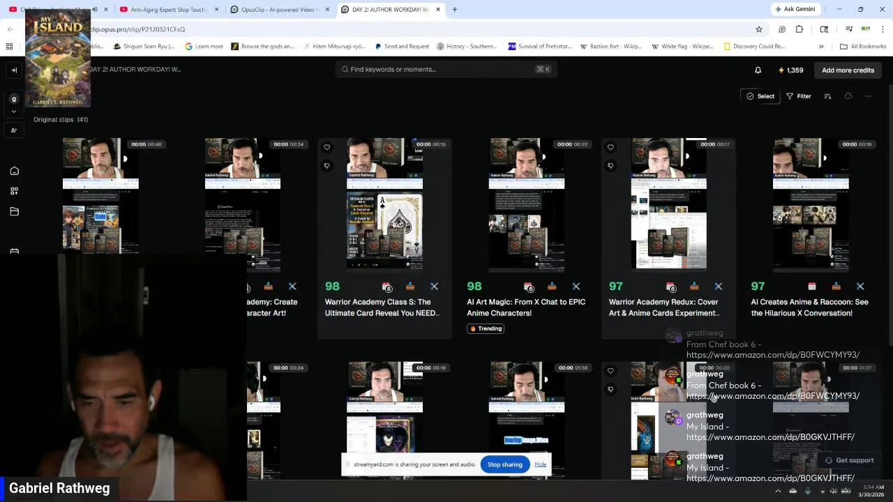Viewport: 893px width, 502px height.
Task: Download the 'AI Art Magic' clip
Action: pyautogui.click(x=552, y=286)
